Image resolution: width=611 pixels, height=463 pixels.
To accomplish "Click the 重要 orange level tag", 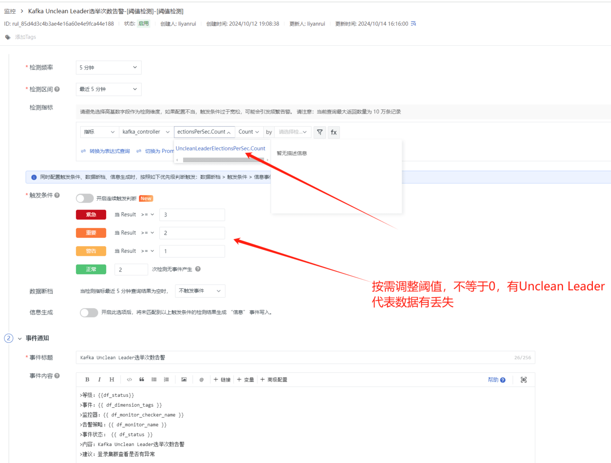I will [x=91, y=233].
